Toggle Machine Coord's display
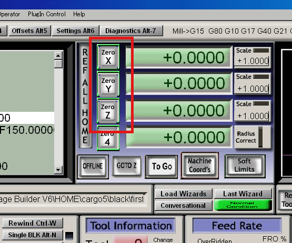This screenshot has height=243, width=292. (199, 165)
